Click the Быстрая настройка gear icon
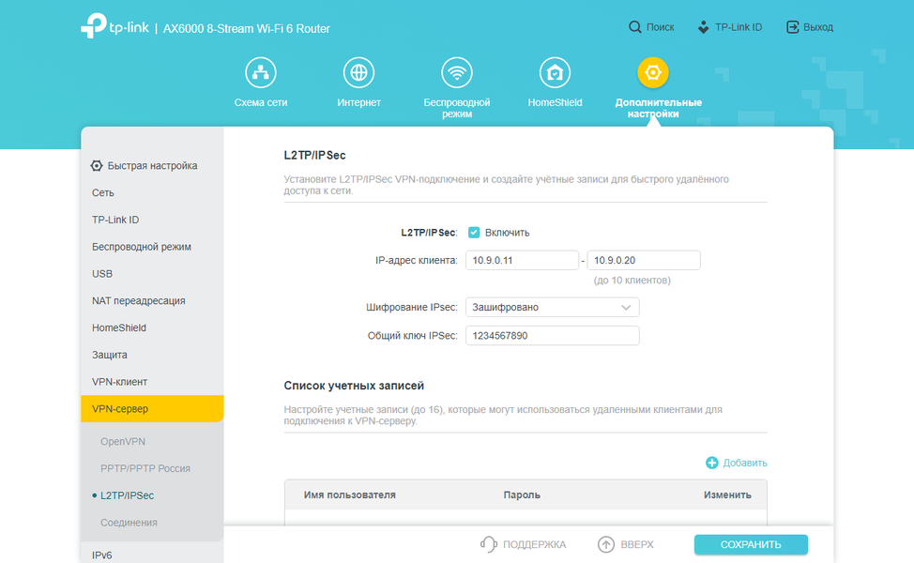Image resolution: width=914 pixels, height=563 pixels. pyautogui.click(x=97, y=165)
